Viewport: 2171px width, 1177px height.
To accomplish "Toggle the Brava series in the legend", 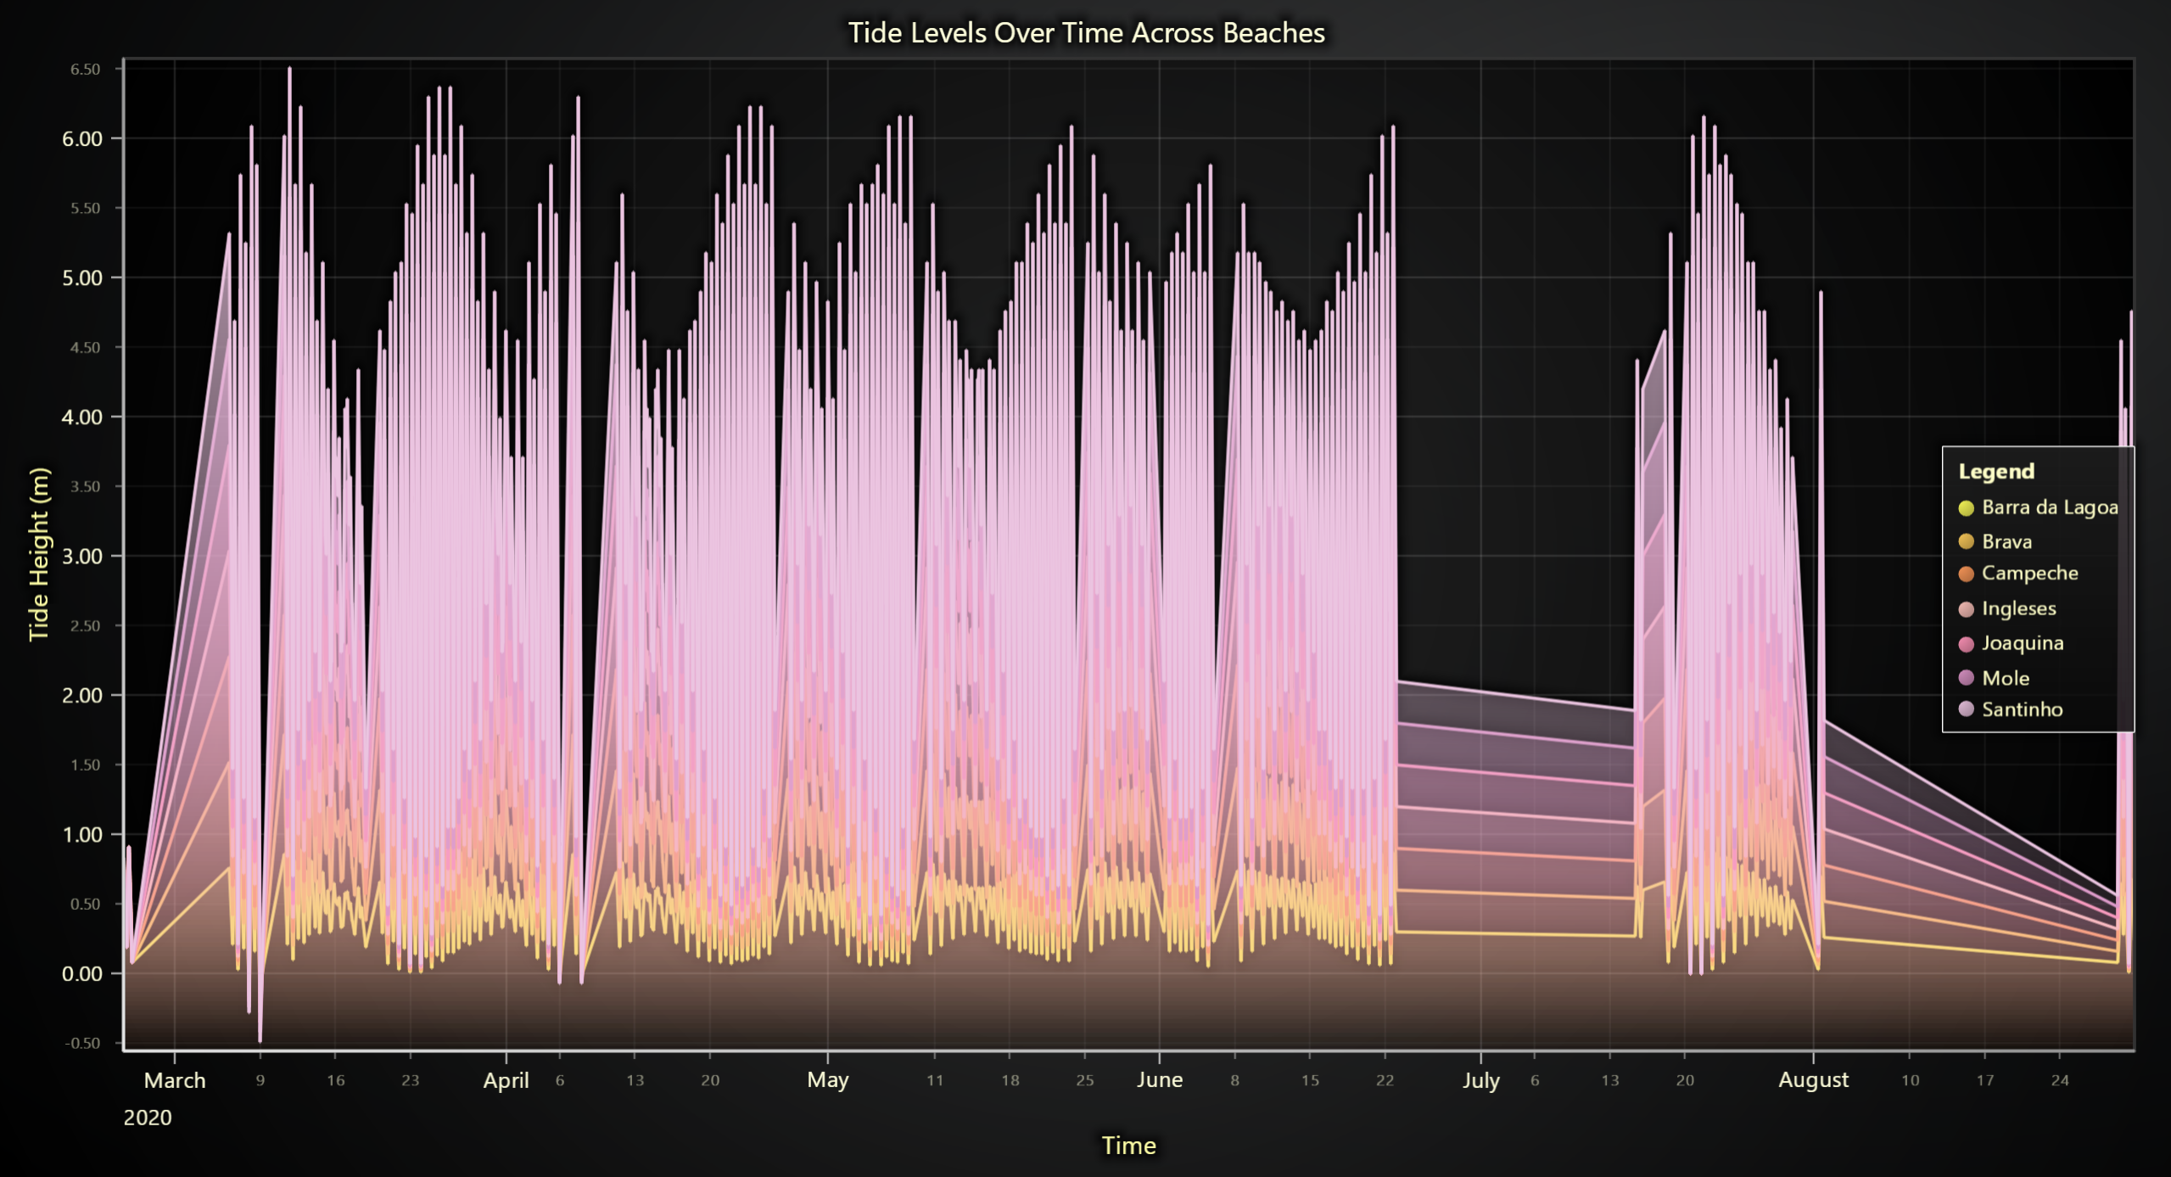I will pos(1995,541).
